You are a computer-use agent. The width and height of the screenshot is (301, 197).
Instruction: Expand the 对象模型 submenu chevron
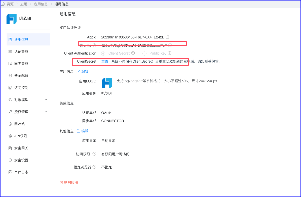pyautogui.click(x=46, y=100)
